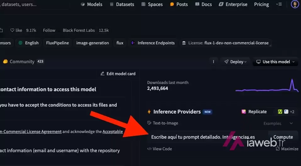Viewport: 301px width, 166px height.
Task: Click the downloads trend chart
Action: point(267,86)
